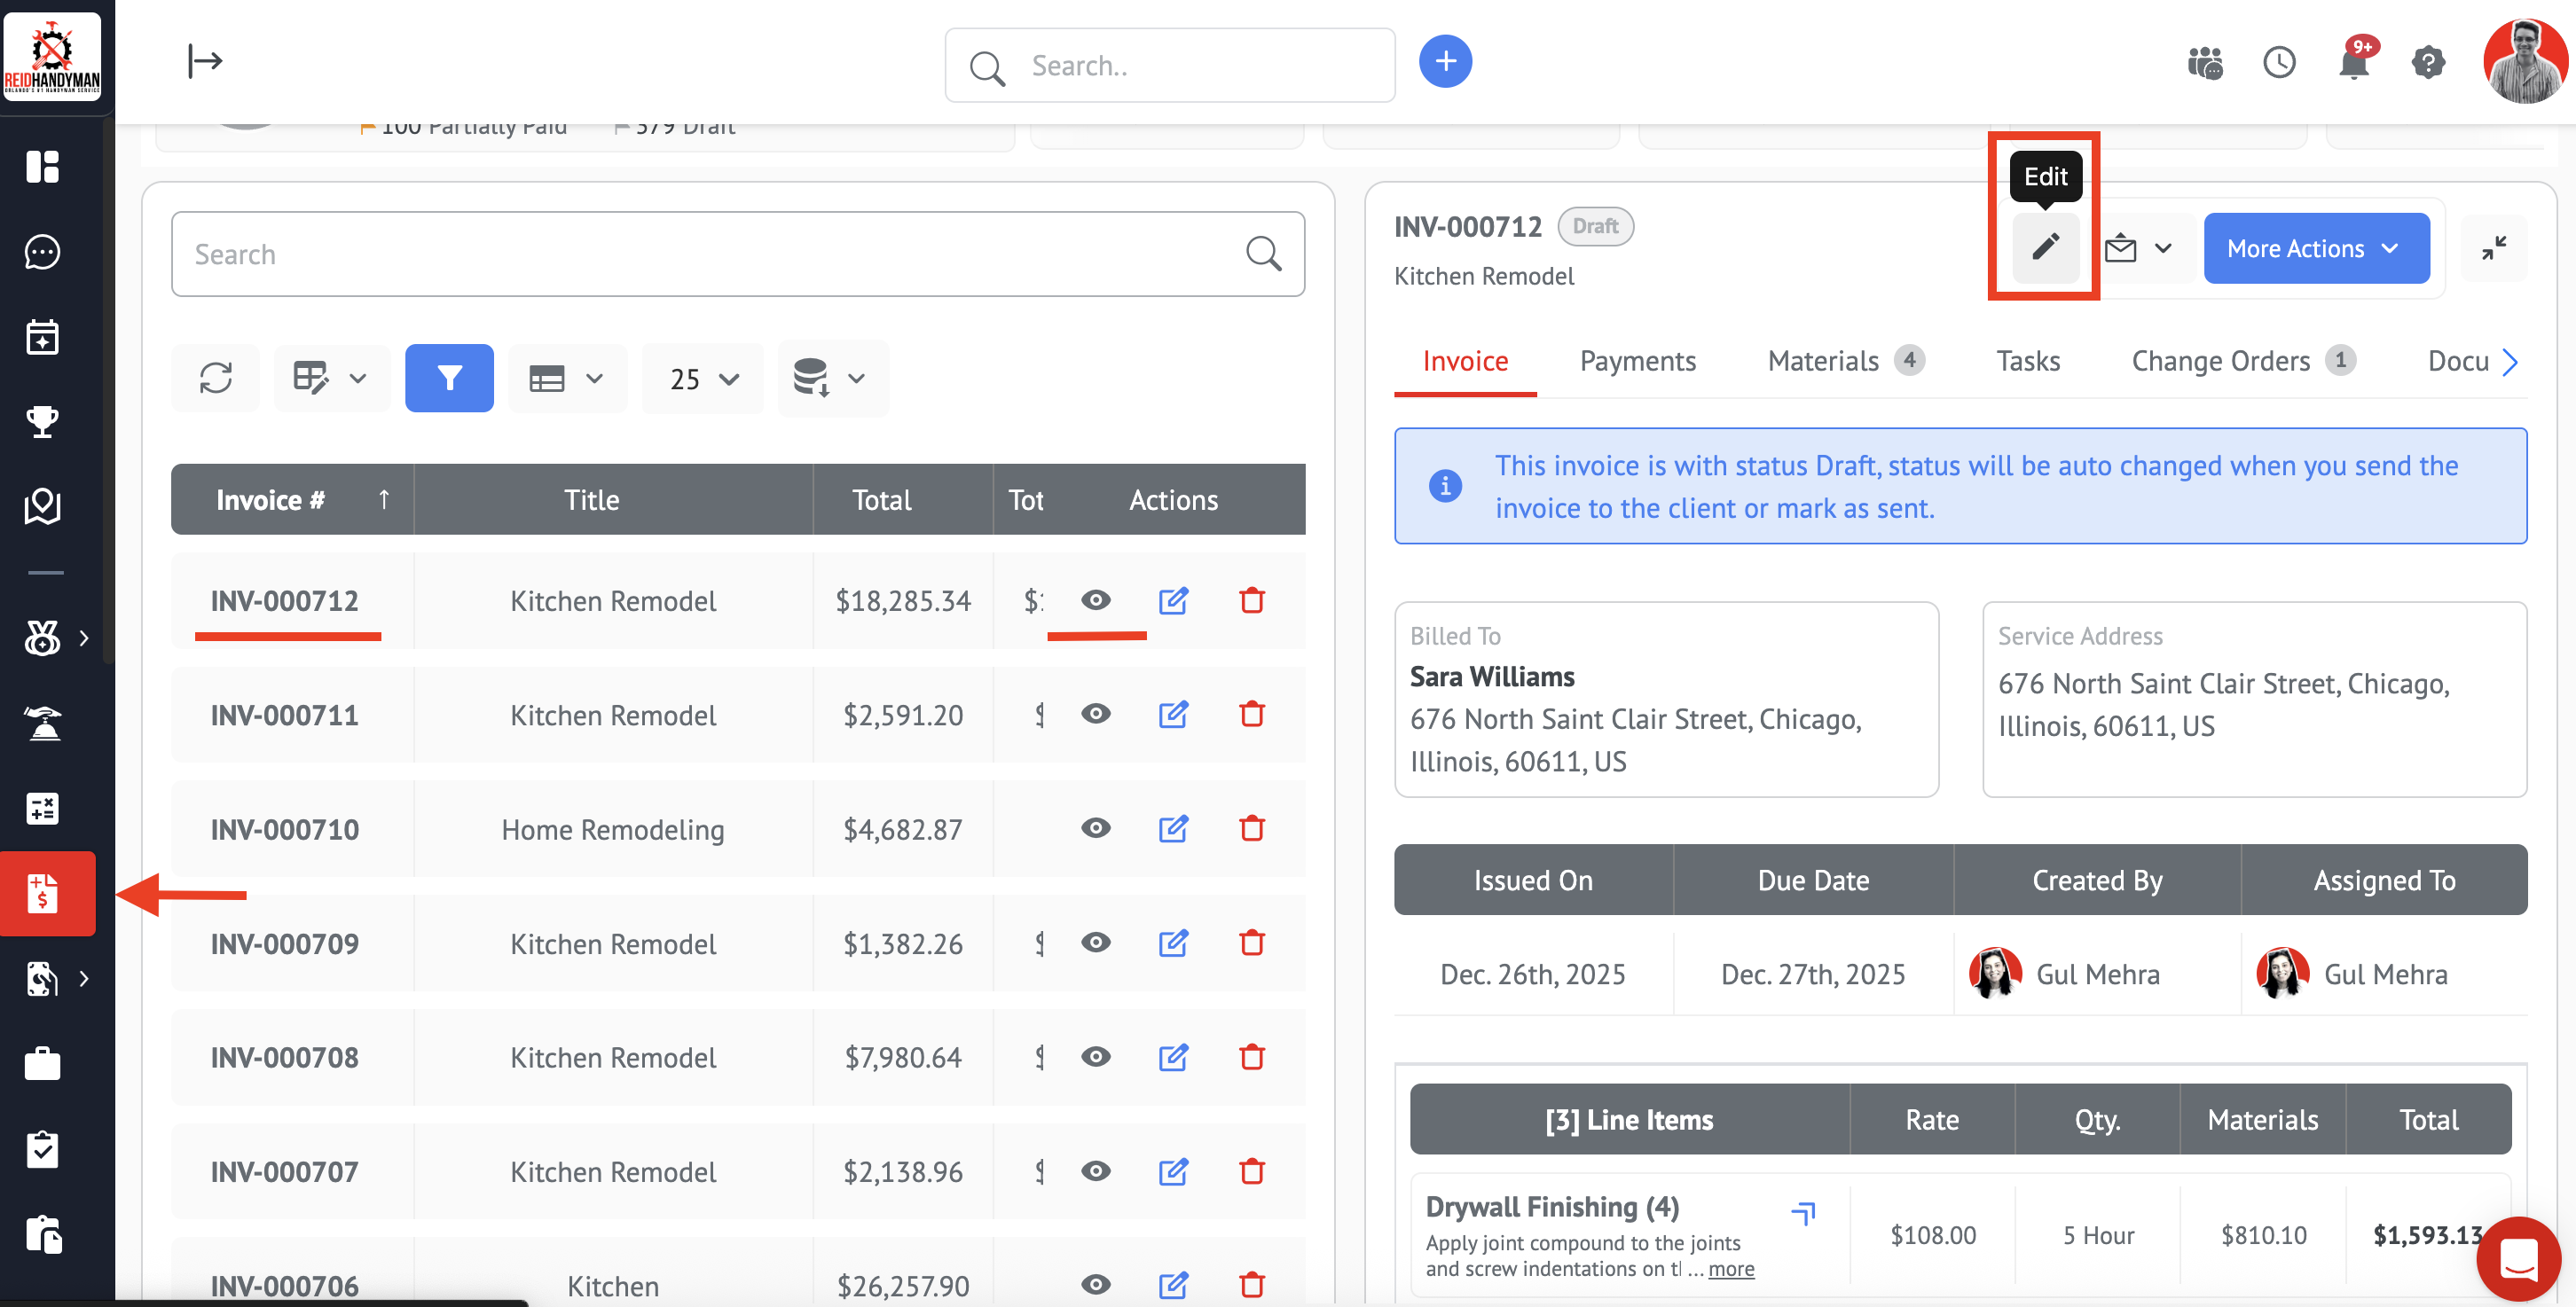The width and height of the screenshot is (2576, 1307).
Task: Collapse the invoice detail panel
Action: (2493, 247)
